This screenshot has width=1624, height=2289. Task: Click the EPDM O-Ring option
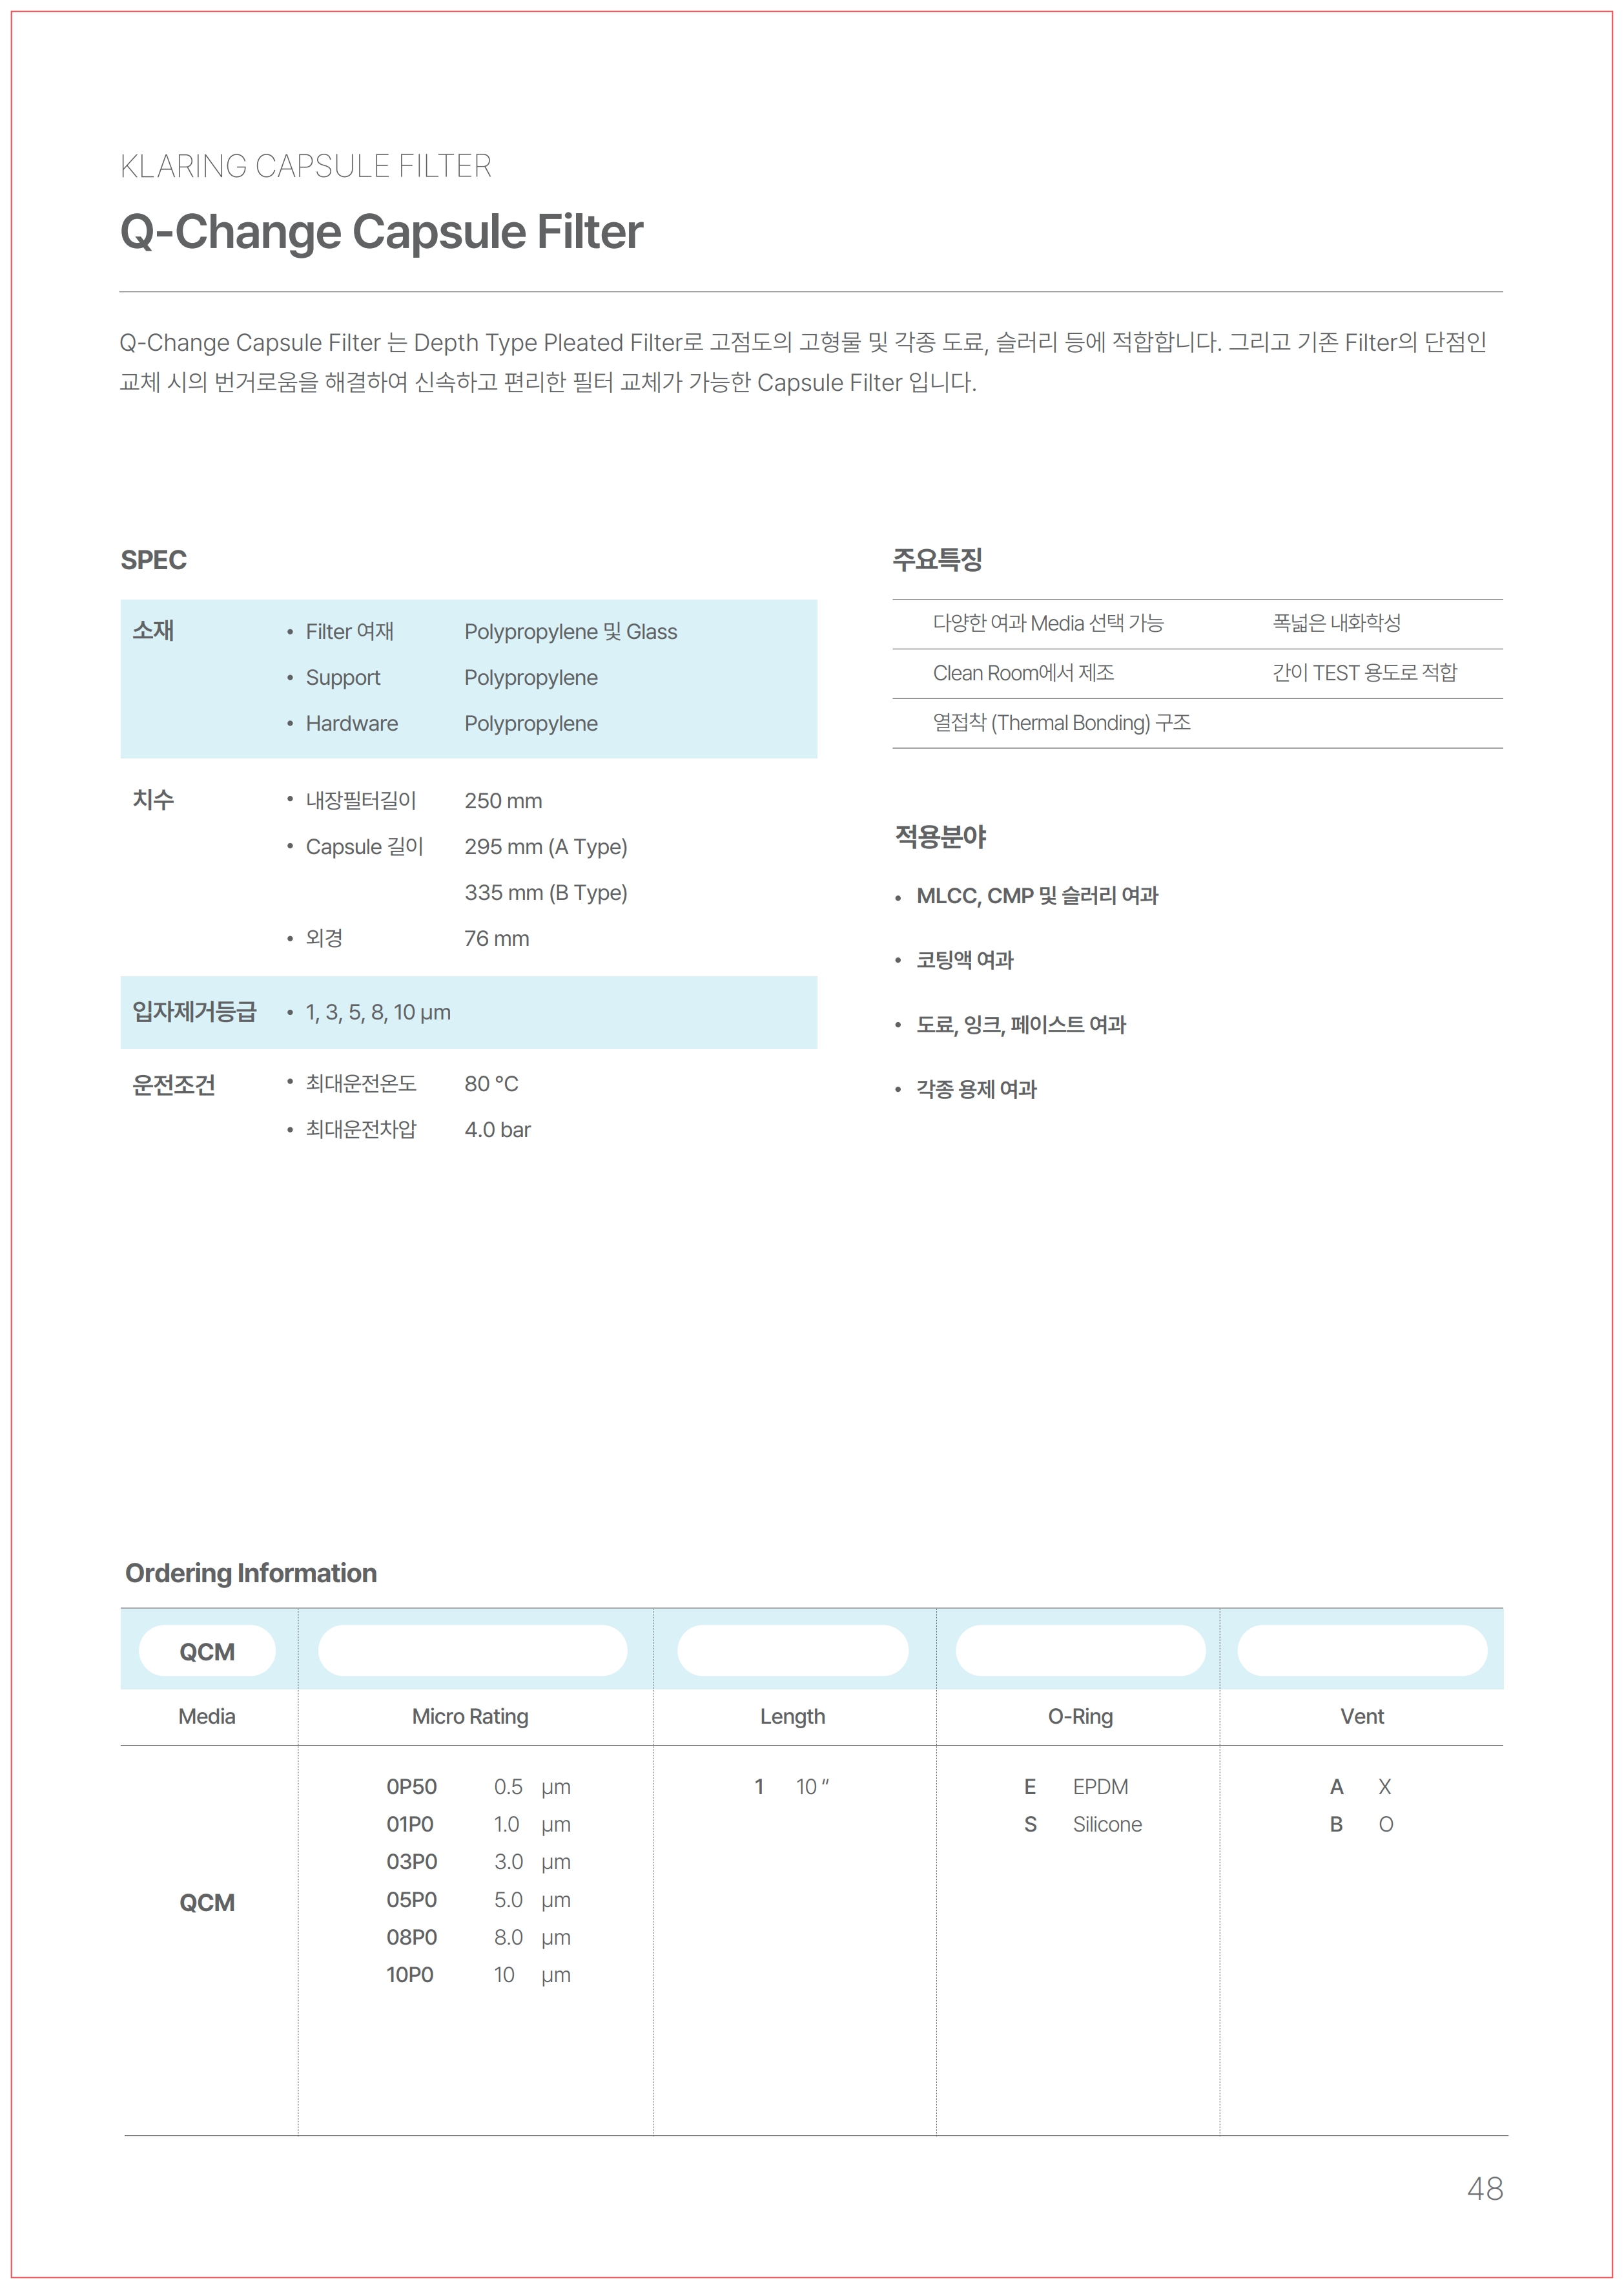pyautogui.click(x=1100, y=1787)
